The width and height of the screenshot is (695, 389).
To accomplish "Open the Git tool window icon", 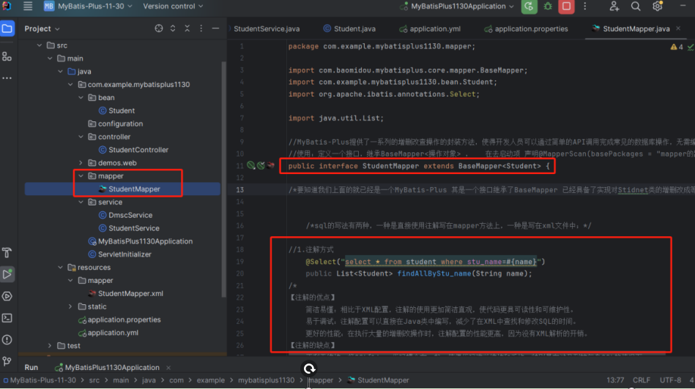I will click(7, 361).
